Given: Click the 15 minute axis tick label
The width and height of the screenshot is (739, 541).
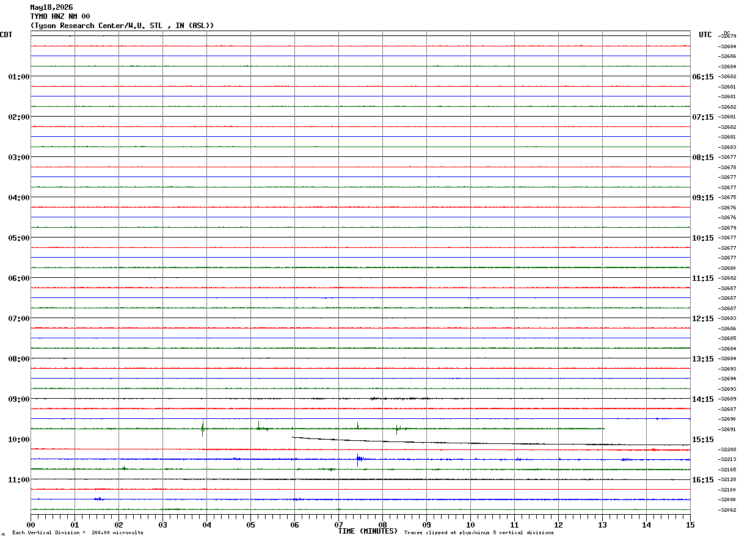Looking at the screenshot, I should point(690,525).
